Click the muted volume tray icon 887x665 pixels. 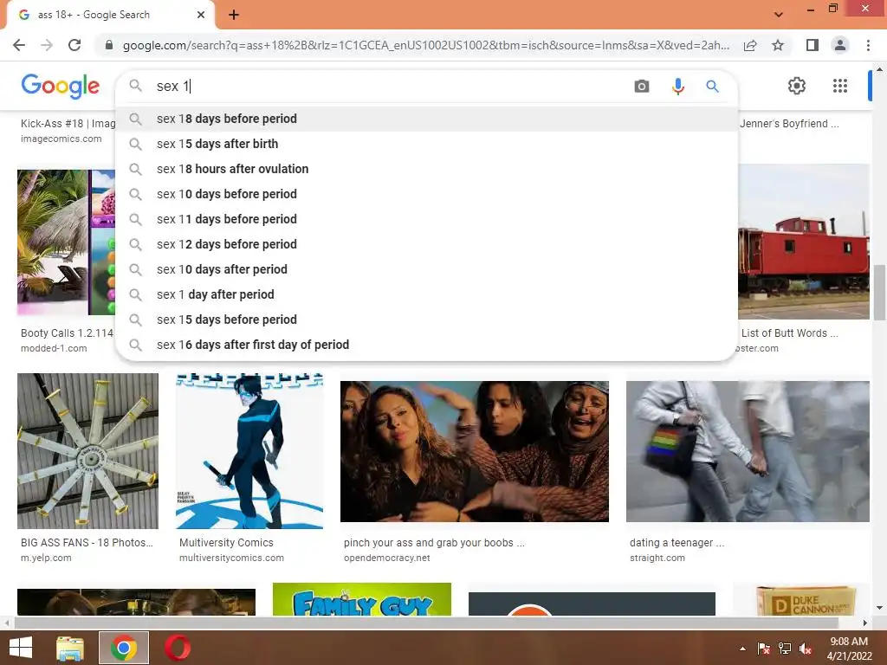coord(806,649)
